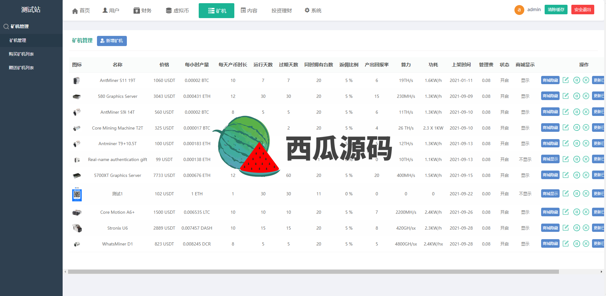The image size is (606, 296).
Task: Edit the AntMiner S9i 14T entry
Action: coord(566,112)
